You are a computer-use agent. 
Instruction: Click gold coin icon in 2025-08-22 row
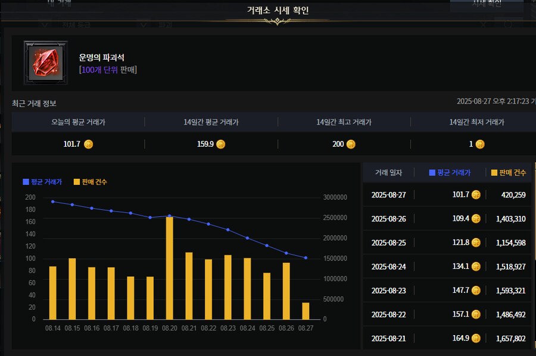[x=476, y=315]
